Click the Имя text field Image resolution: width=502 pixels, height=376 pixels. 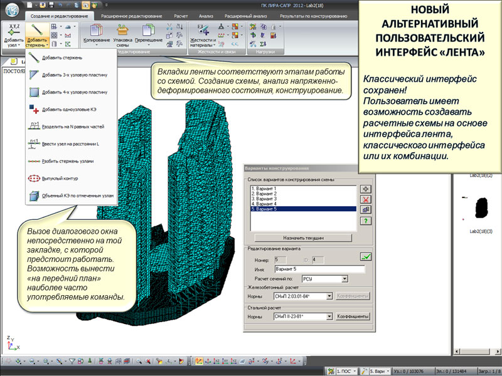[x=320, y=269]
